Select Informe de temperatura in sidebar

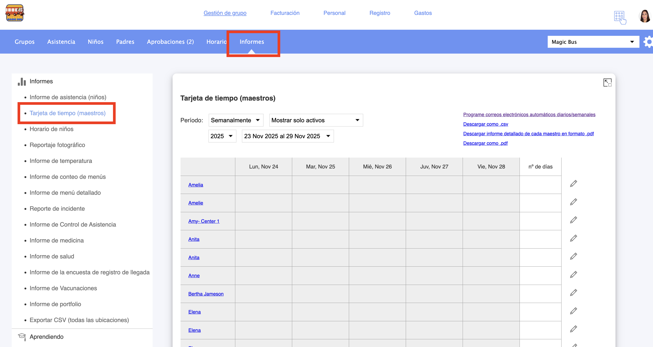(x=61, y=161)
